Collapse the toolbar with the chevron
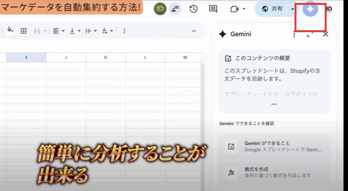348x191 pixels. (194, 31)
